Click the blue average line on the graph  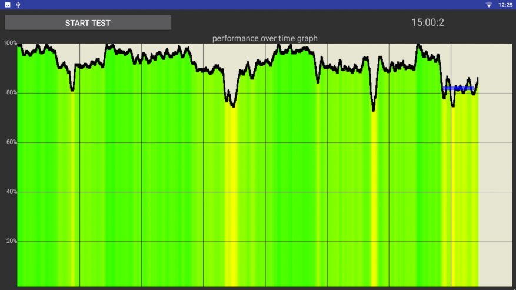tap(458, 88)
